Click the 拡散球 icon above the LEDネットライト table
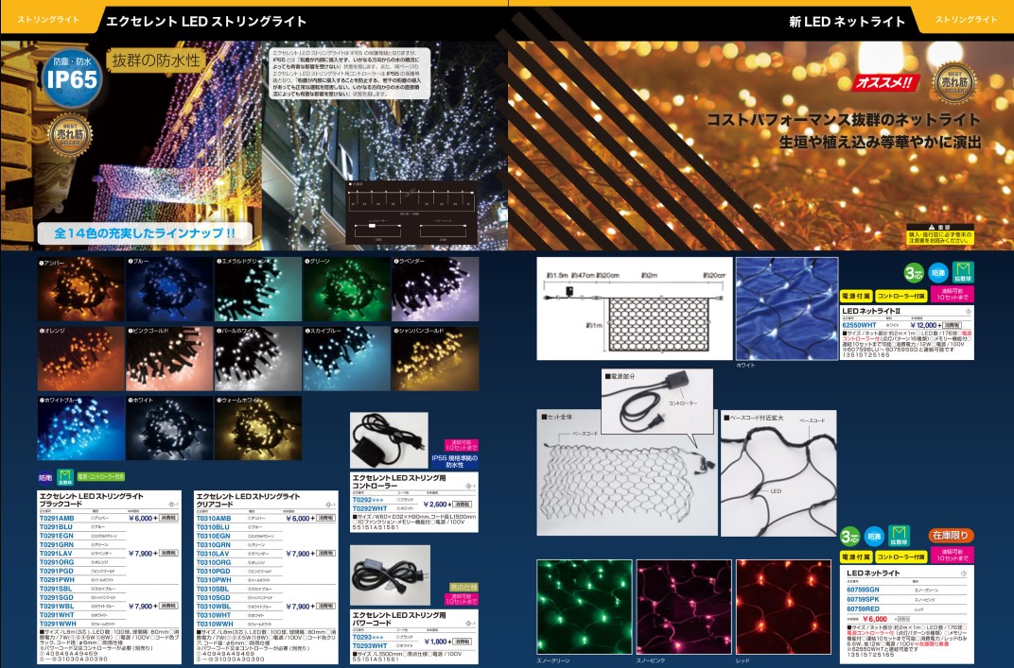The image size is (1014, 668). tap(899, 536)
